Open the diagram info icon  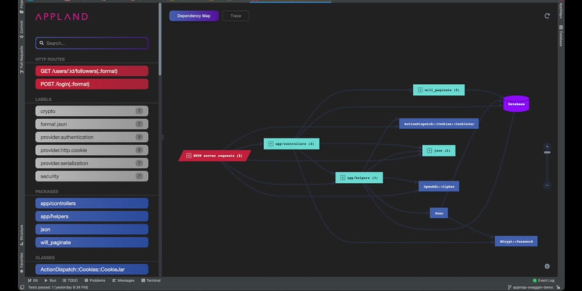[546, 266]
